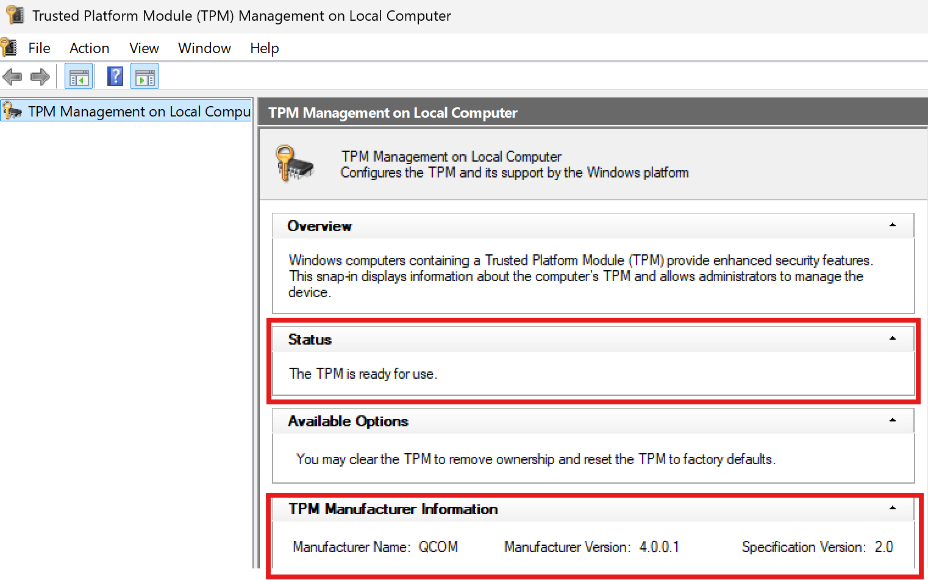Image resolution: width=928 pixels, height=580 pixels.
Task: Collapse the Available Options section
Action: (x=893, y=420)
